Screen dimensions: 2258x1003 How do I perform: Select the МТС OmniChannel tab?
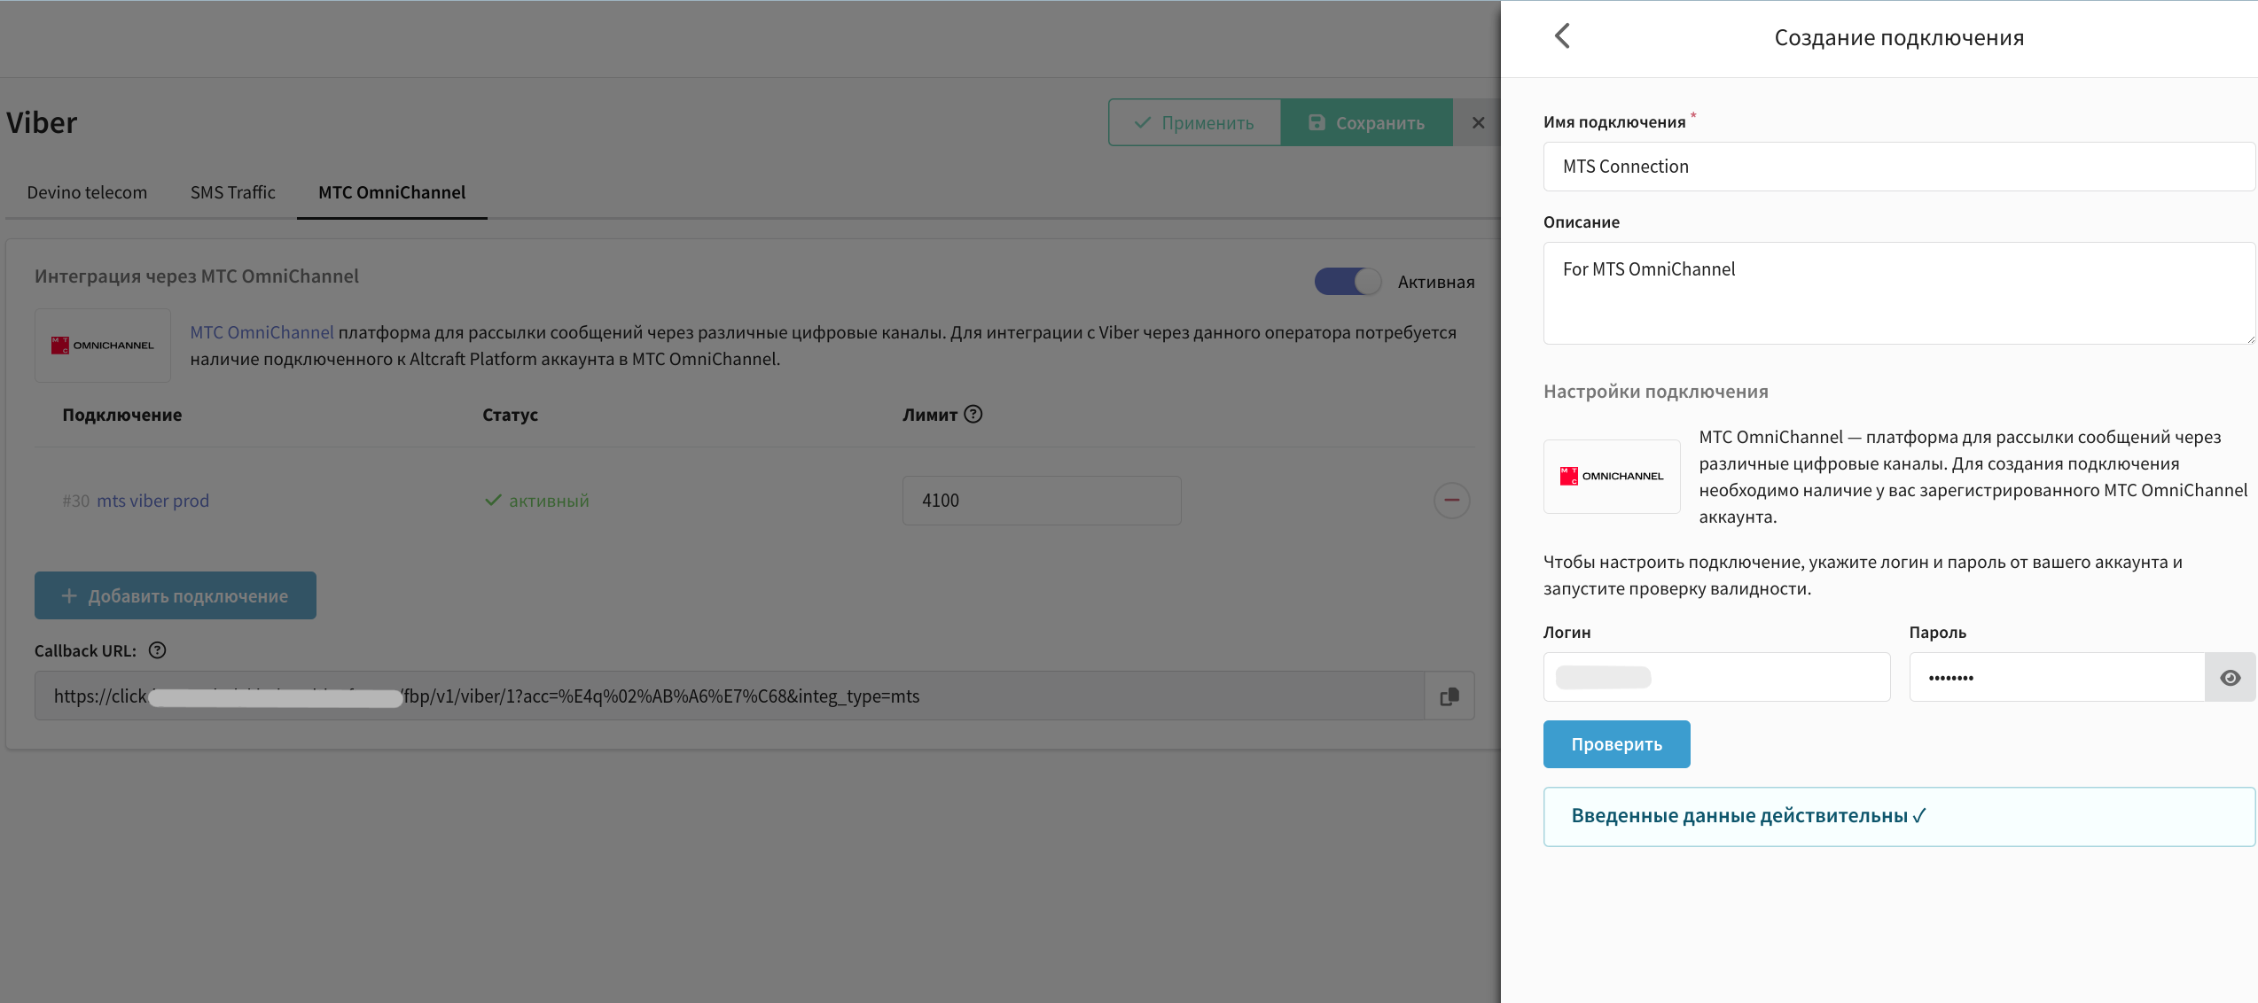click(392, 192)
